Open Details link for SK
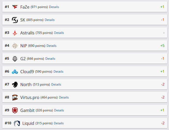Image resolution: width=169 pixels, height=130 pixels. (50, 20)
